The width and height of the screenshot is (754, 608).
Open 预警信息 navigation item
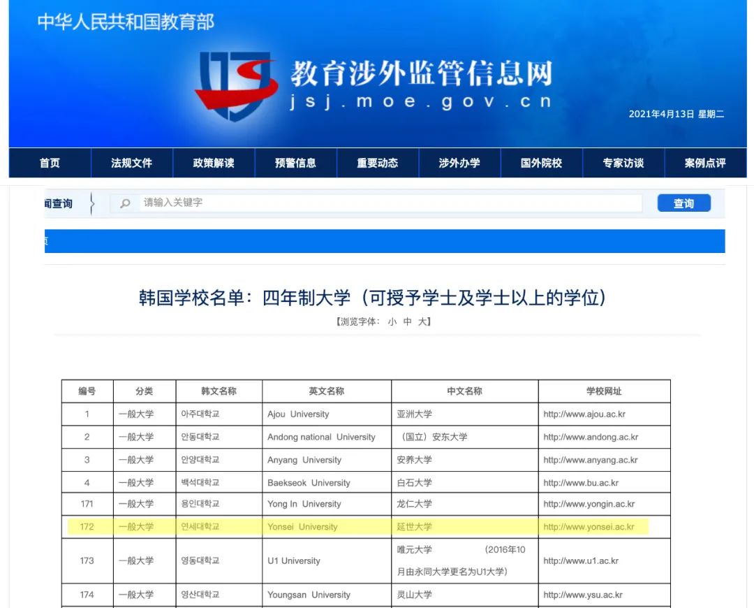point(295,163)
